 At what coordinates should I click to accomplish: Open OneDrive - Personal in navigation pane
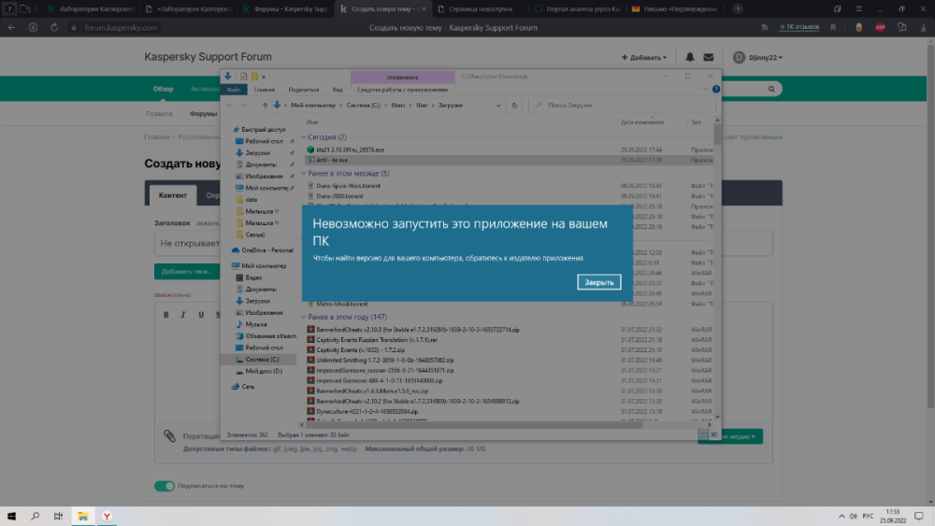[x=266, y=250]
